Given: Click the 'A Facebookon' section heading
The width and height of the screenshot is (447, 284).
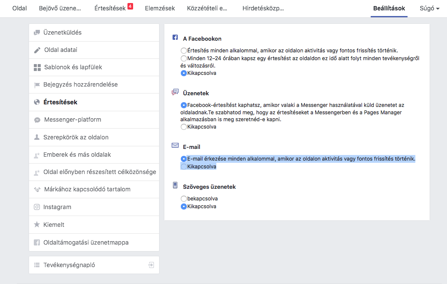Looking at the screenshot, I should [x=202, y=39].
